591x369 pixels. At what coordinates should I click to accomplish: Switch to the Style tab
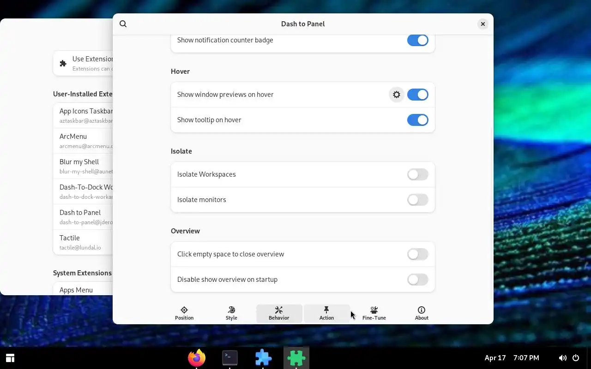point(231,314)
